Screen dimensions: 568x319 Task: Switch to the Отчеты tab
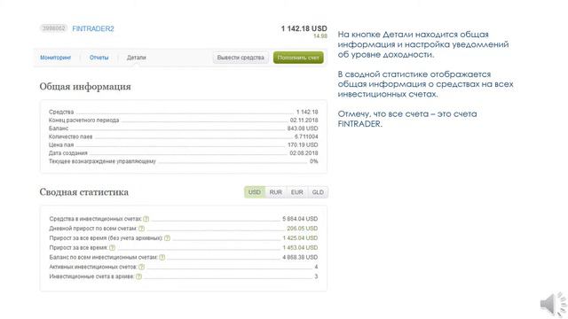click(99, 58)
